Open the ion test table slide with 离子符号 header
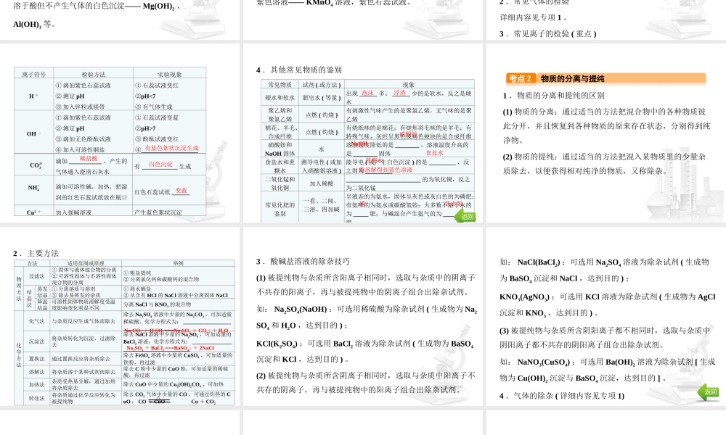The width and height of the screenshot is (726, 435). pyautogui.click(x=120, y=133)
